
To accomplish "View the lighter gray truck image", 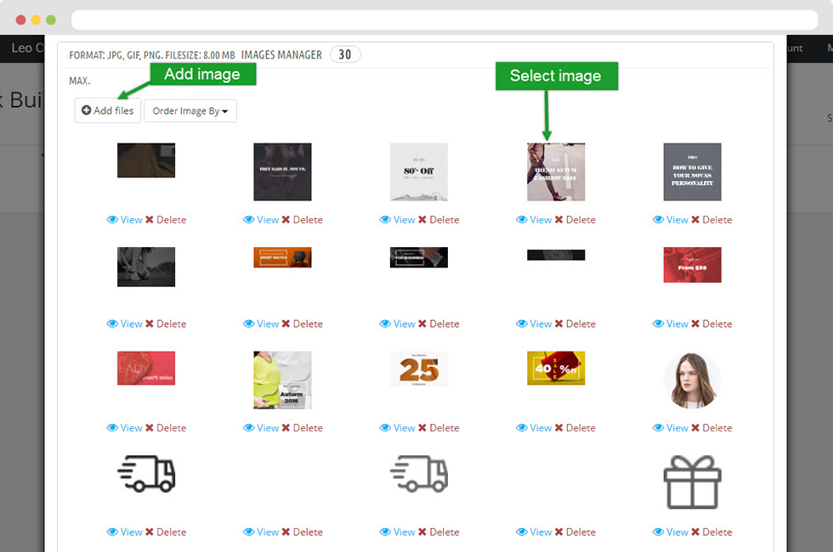I will [398, 532].
